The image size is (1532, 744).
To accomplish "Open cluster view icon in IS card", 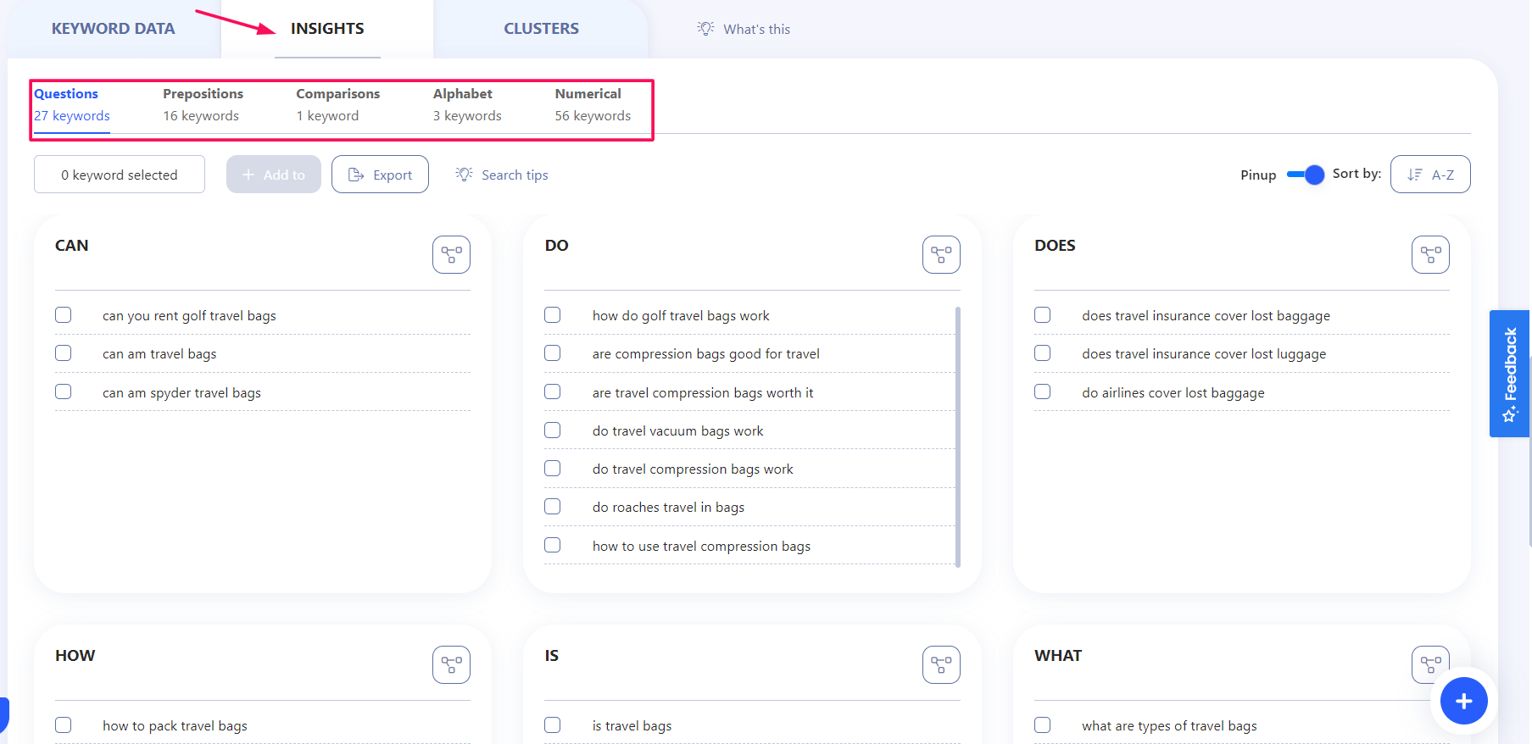I will [941, 664].
